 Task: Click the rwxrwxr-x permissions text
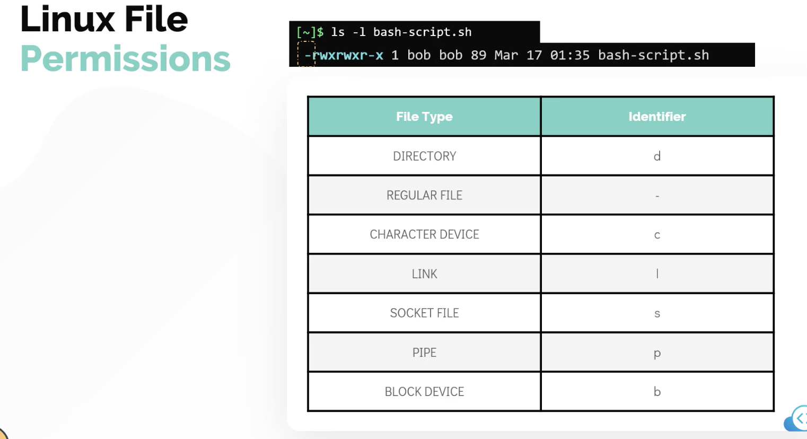347,55
